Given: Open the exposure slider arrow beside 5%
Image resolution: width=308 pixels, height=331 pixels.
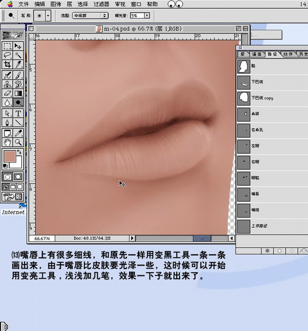Looking at the screenshot, I should (x=147, y=15).
